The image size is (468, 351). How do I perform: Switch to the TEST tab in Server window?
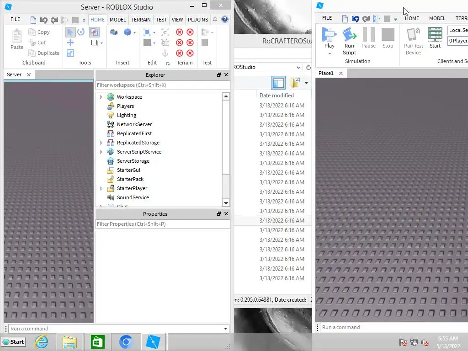click(x=161, y=20)
